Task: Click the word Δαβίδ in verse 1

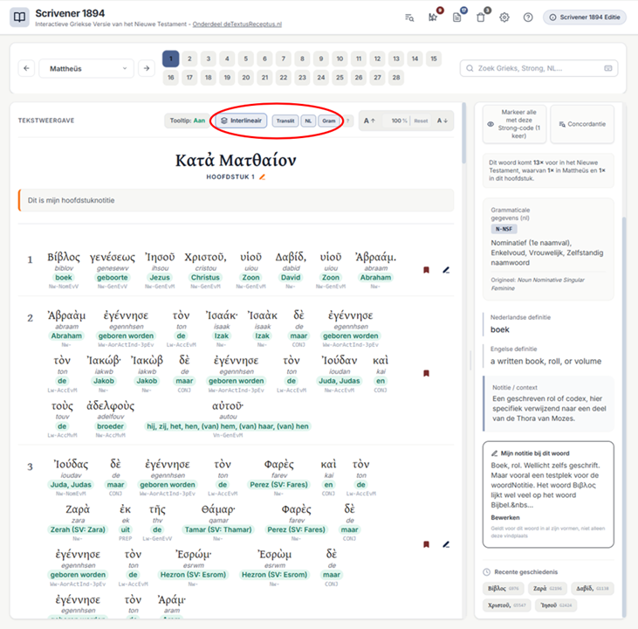Action: [x=291, y=258]
